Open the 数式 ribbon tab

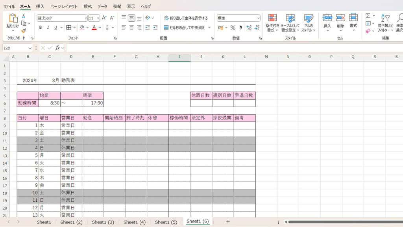click(87, 6)
